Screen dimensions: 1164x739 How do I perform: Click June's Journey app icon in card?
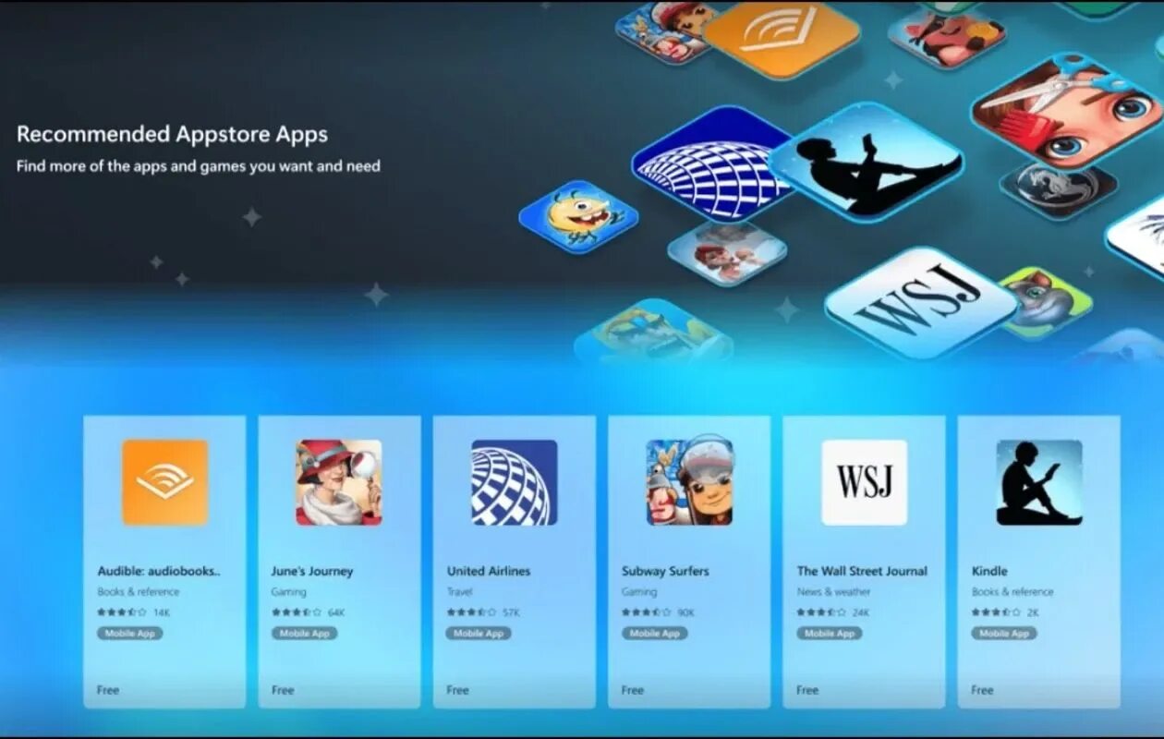point(339,482)
